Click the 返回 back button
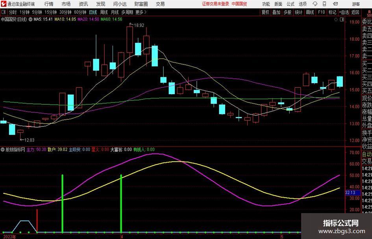 [355, 12]
